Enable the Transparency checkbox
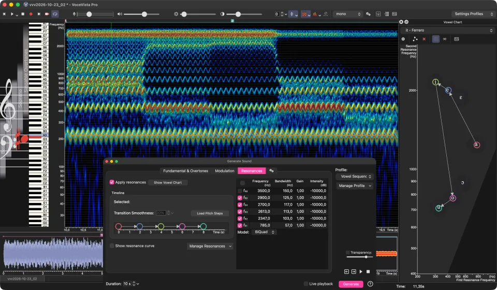 [x=348, y=253]
